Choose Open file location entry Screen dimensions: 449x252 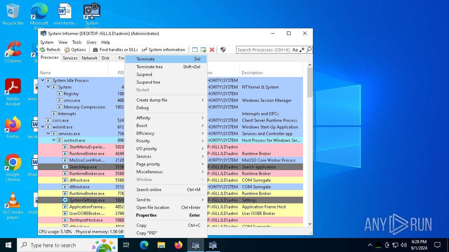click(166, 208)
